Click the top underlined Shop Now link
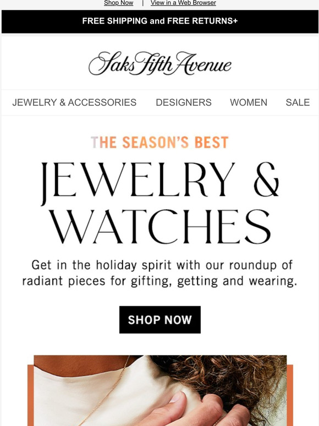 pyautogui.click(x=118, y=3)
